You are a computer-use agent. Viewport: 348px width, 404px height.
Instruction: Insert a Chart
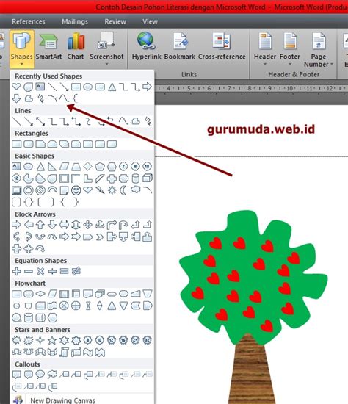[76, 46]
